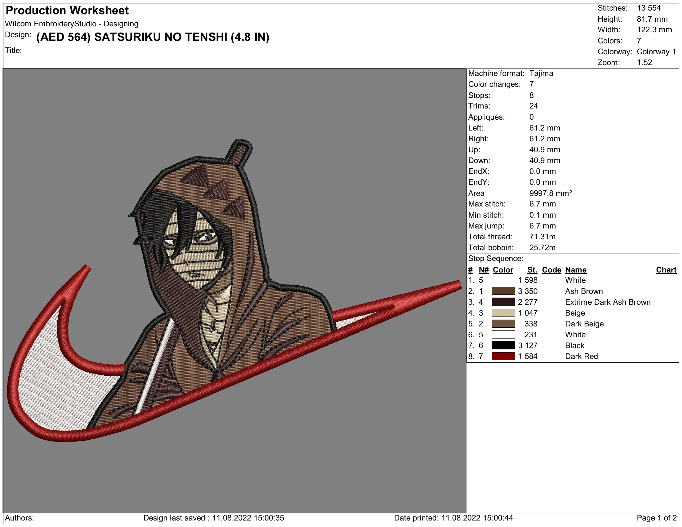Click the 'Extrime Dark Ash Brown' name
The height and width of the screenshot is (527, 682).
click(608, 302)
